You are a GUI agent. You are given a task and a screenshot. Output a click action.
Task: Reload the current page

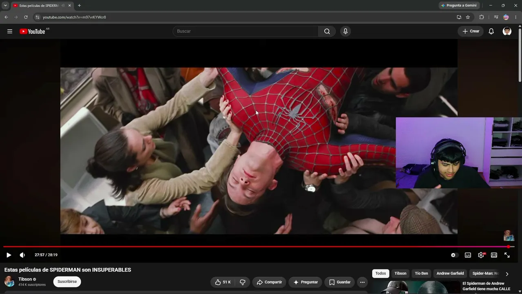[26, 17]
